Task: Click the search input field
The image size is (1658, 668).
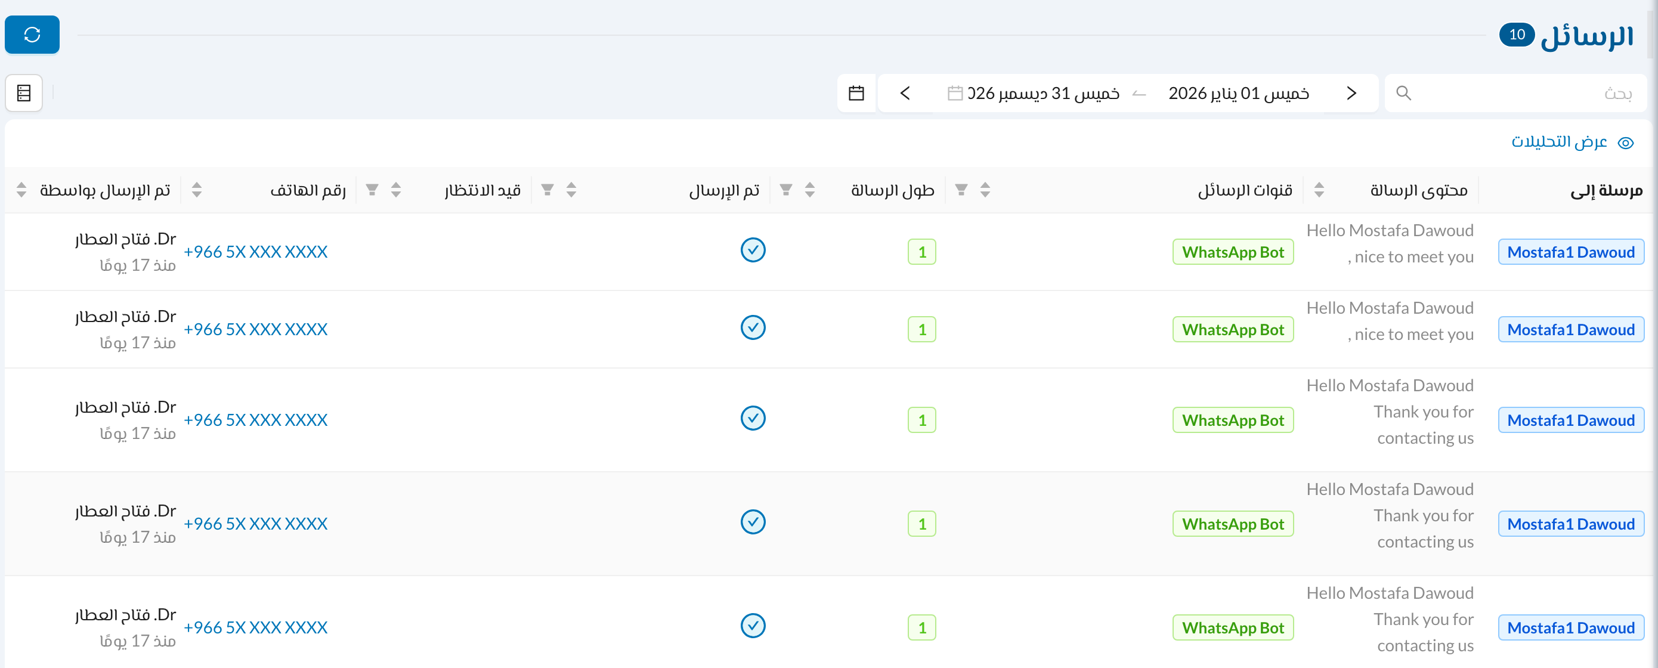Action: click(1515, 93)
